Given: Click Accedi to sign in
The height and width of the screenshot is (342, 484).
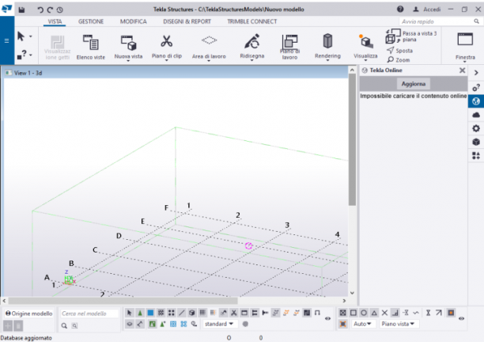Looking at the screenshot, I should click(x=427, y=9).
